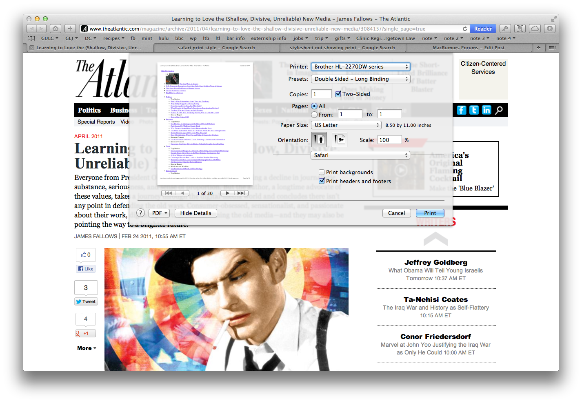This screenshot has height=403, width=582.
Task: Select the All pages radio button
Action: (x=314, y=106)
